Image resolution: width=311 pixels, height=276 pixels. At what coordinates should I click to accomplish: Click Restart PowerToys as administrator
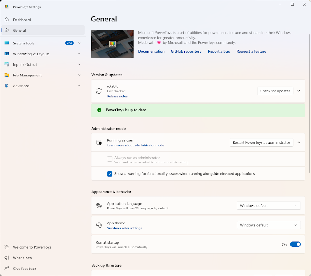(262, 143)
